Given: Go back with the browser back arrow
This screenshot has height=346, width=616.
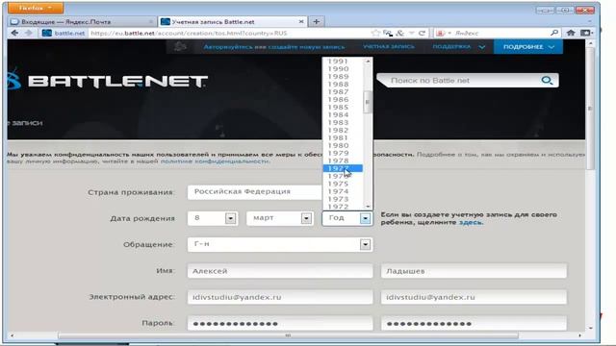Looking at the screenshot, I should click(x=15, y=33).
